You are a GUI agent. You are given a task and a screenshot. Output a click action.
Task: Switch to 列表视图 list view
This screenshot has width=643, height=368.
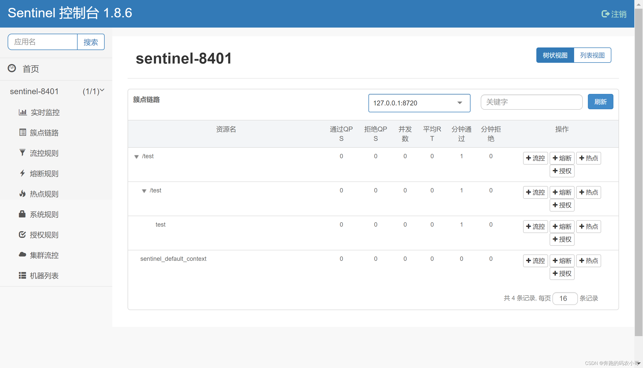[592, 55]
